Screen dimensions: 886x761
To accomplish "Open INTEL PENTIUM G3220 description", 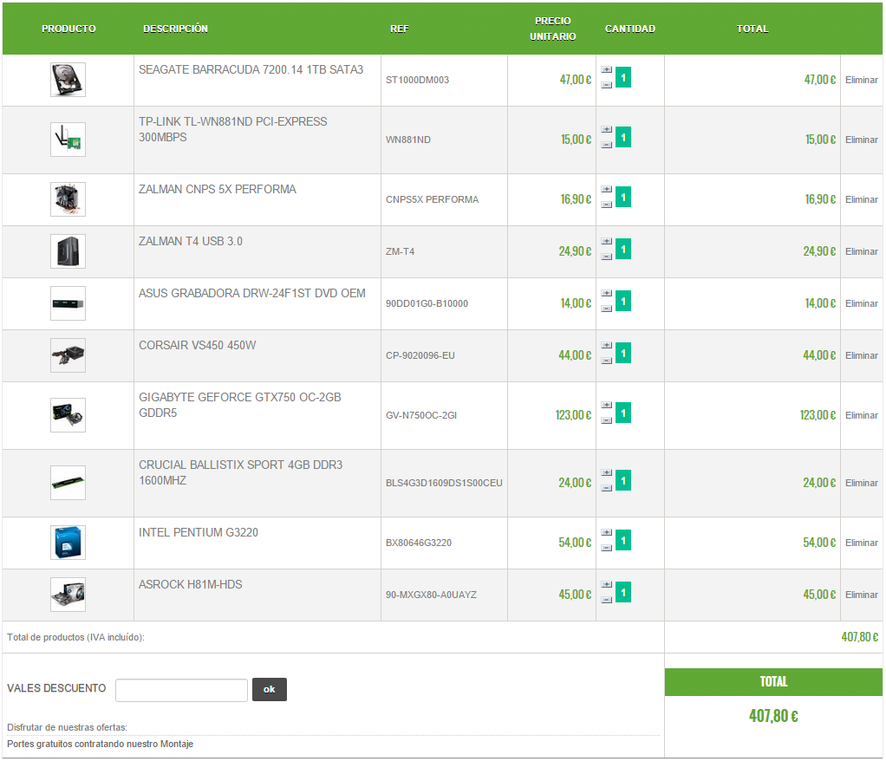I will (199, 533).
